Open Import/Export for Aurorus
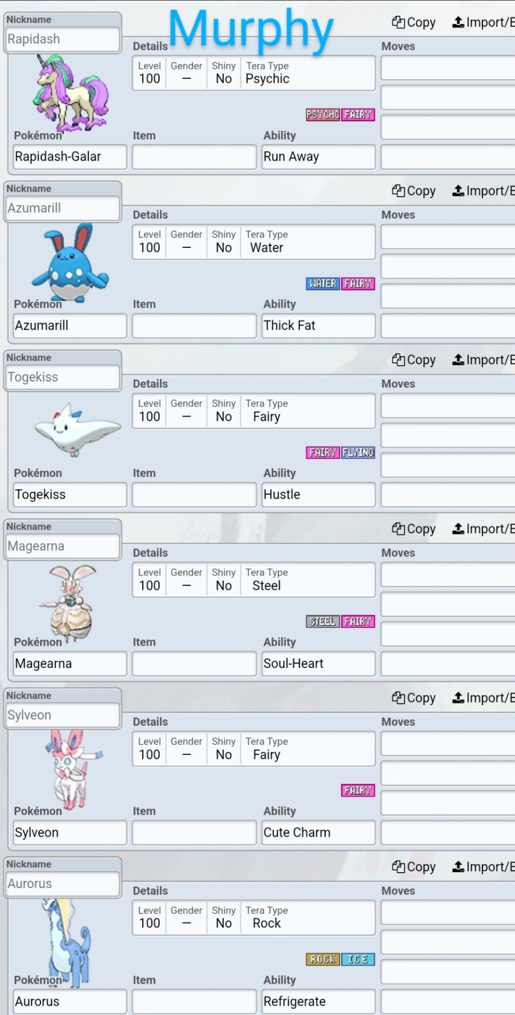Image resolution: width=515 pixels, height=1015 pixels. pyautogui.click(x=483, y=867)
